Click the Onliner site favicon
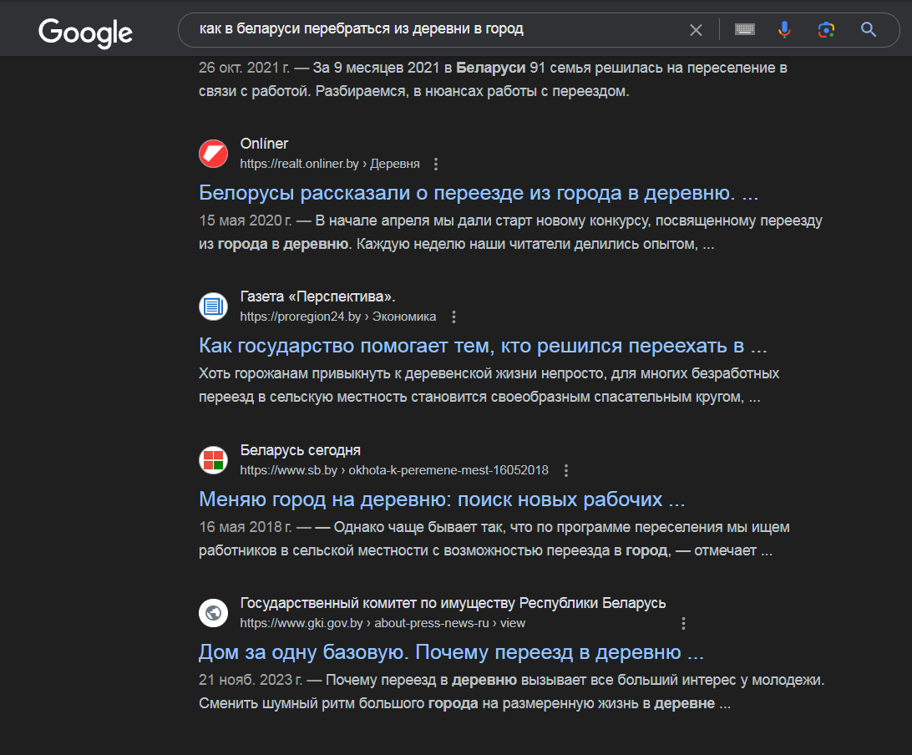This screenshot has width=912, height=755. (214, 154)
